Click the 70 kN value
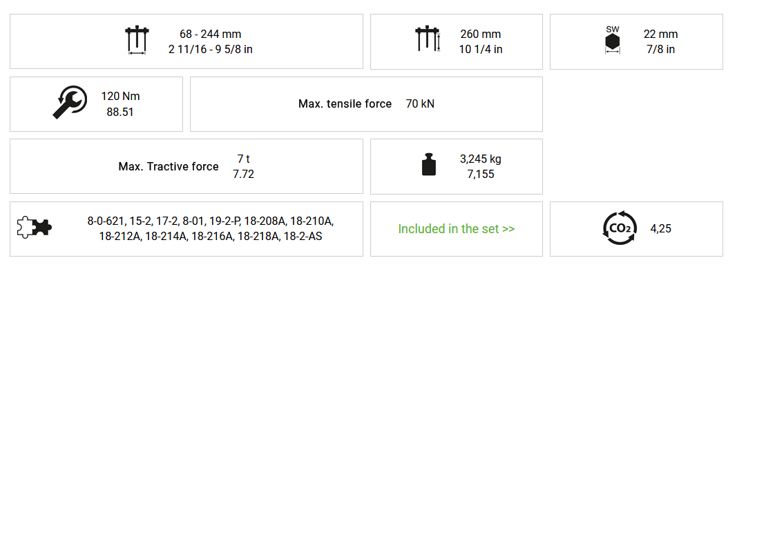 pyautogui.click(x=420, y=104)
